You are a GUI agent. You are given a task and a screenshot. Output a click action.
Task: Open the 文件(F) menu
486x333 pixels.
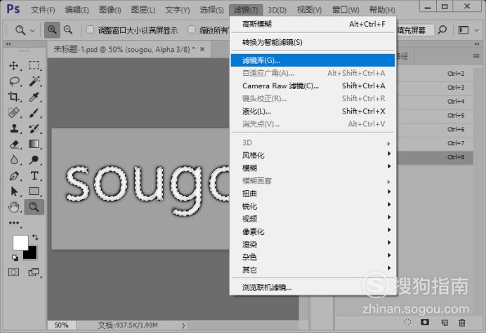[x=43, y=10]
